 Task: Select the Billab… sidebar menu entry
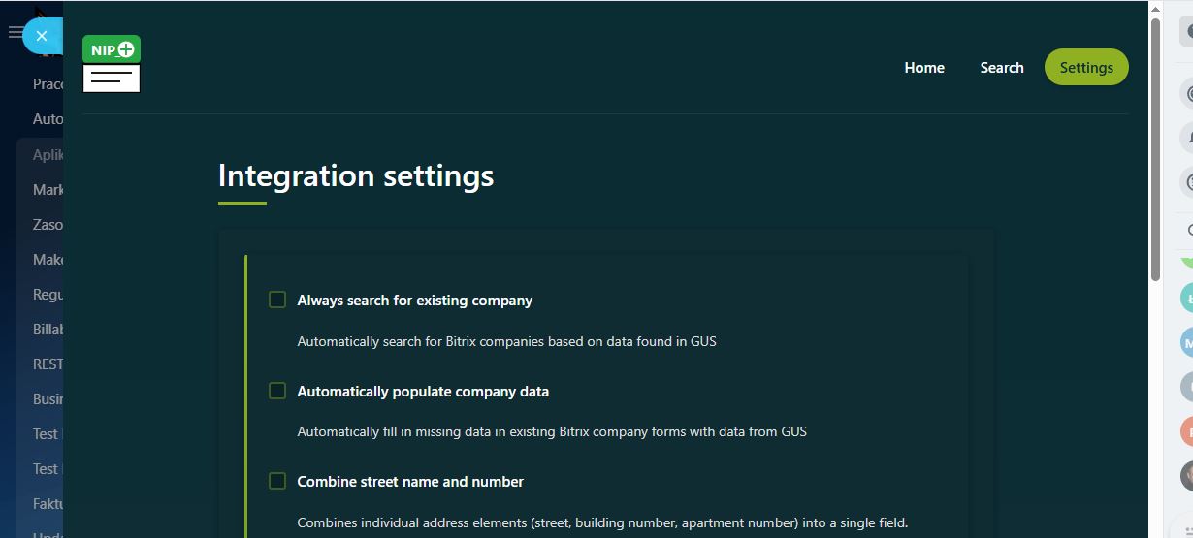click(48, 330)
